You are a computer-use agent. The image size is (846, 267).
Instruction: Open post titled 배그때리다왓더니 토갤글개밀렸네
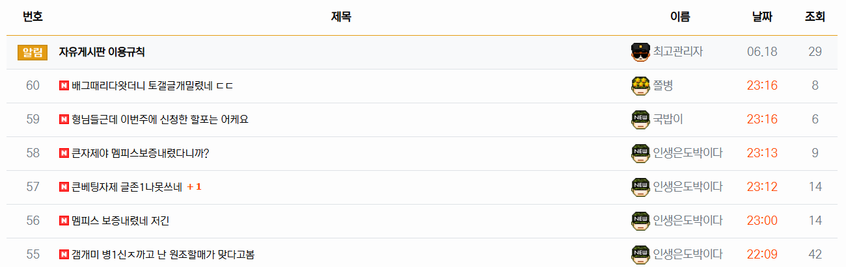tap(152, 86)
